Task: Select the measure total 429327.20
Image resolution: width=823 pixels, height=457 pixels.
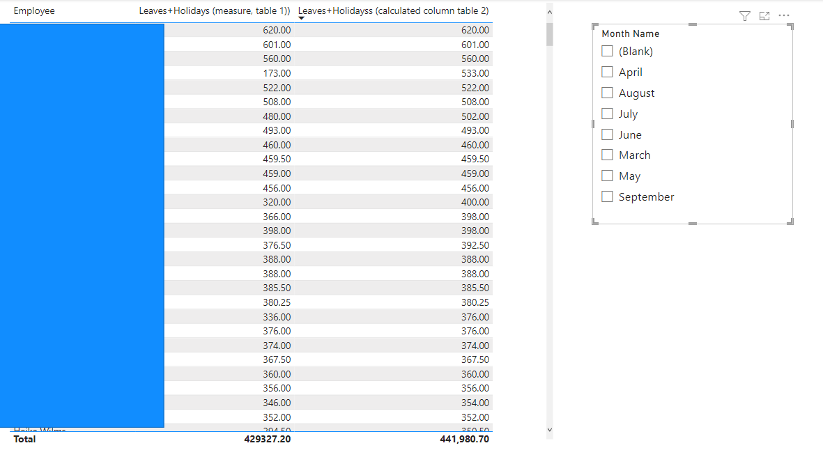Action: click(x=267, y=439)
